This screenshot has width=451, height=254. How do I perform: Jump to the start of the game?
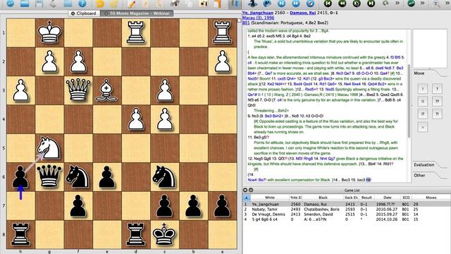coord(328,4)
